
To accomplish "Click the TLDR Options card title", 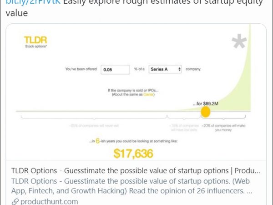I will point(136,171).
